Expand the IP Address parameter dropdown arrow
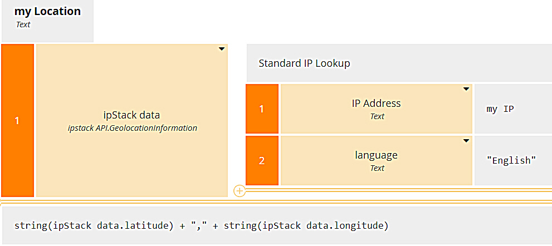The width and height of the screenshot is (552, 246). tap(466, 89)
